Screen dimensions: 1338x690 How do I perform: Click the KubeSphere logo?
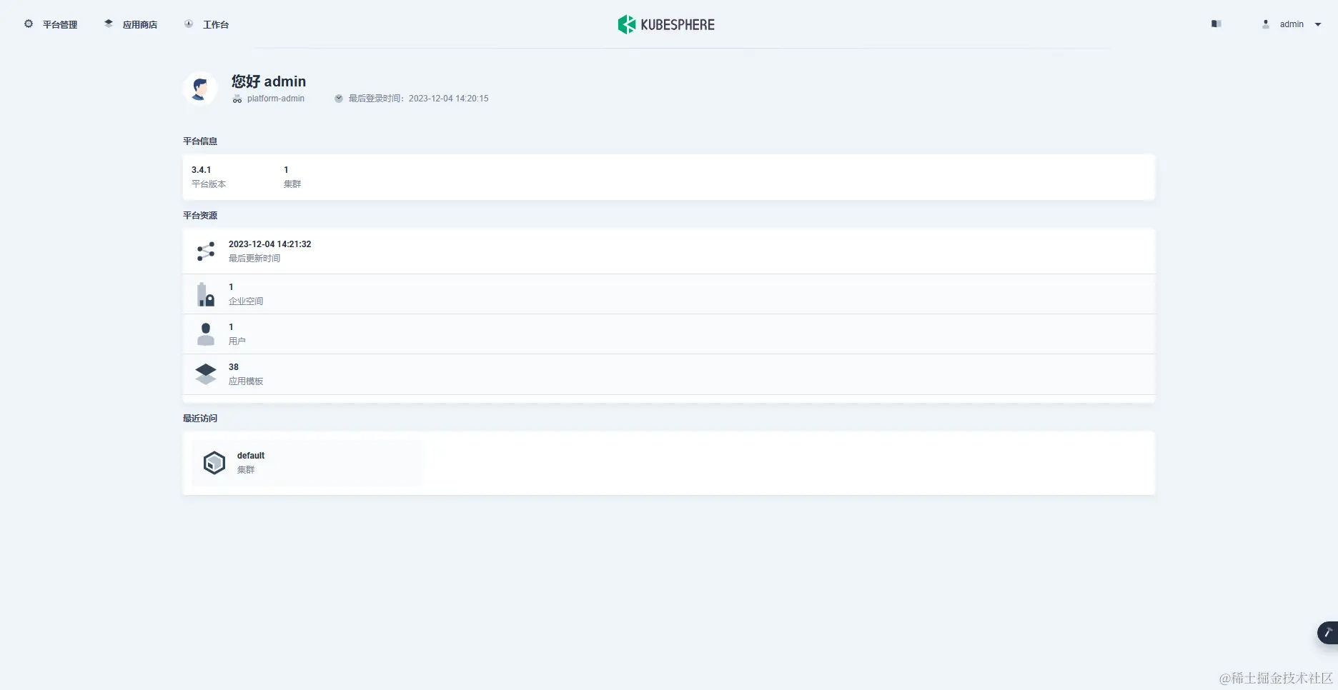[666, 24]
